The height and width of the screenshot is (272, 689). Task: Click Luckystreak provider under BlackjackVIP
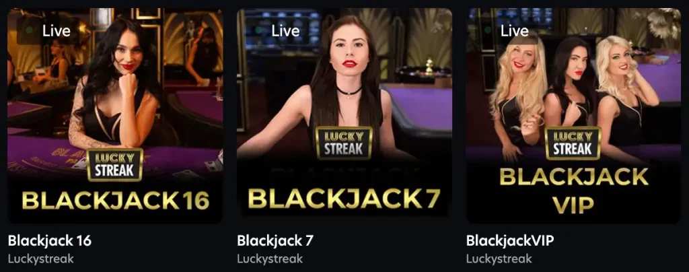pyautogui.click(x=499, y=259)
